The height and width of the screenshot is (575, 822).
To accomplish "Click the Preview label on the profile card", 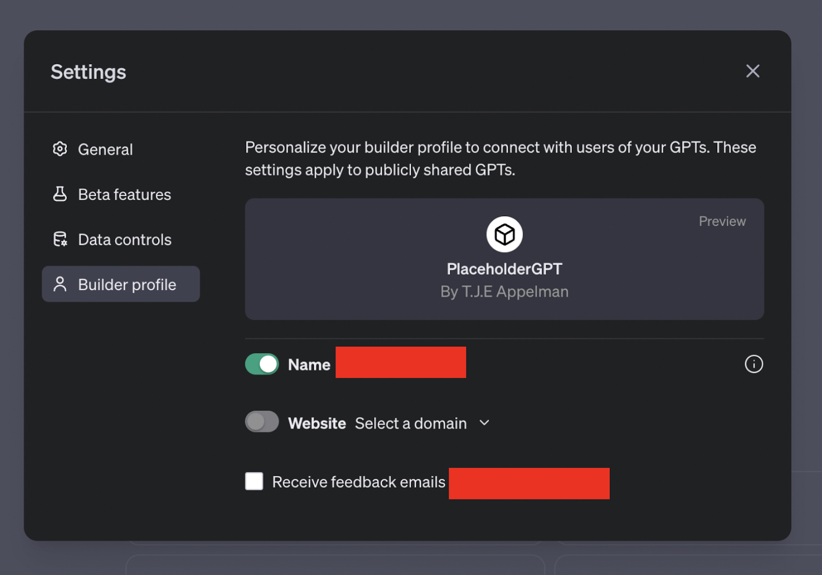I will pyautogui.click(x=722, y=221).
